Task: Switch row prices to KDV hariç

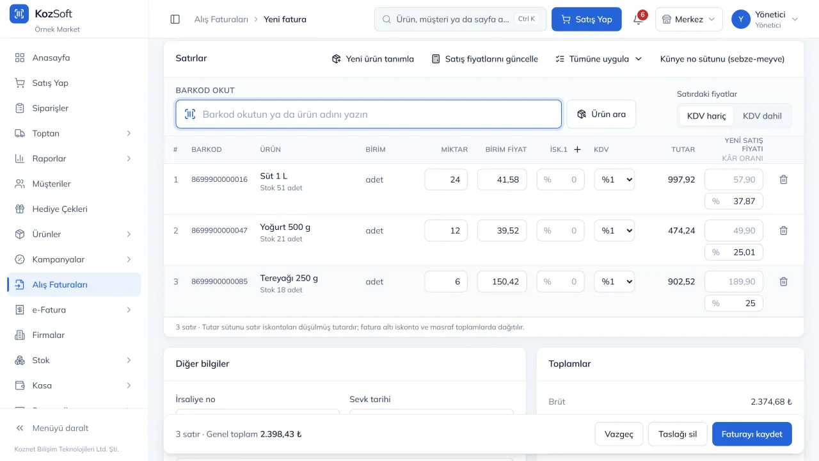Action: click(x=706, y=116)
